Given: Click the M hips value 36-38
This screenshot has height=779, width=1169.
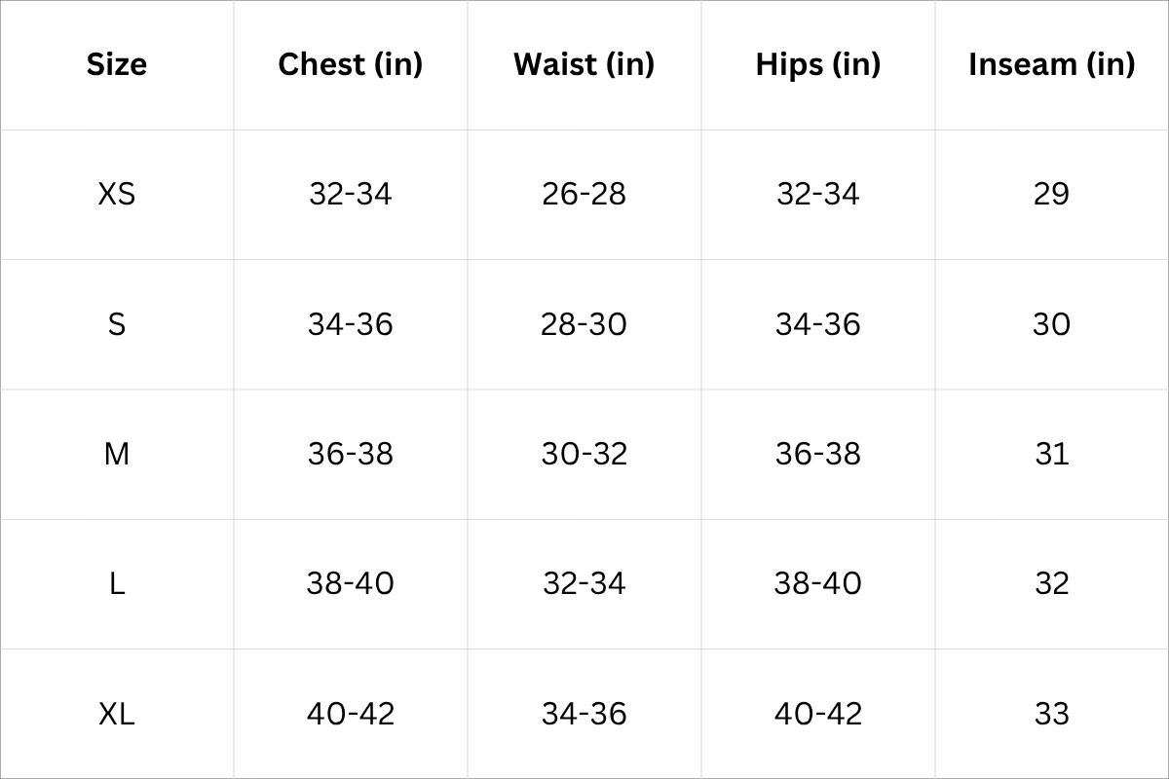Looking at the screenshot, I should click(818, 454).
